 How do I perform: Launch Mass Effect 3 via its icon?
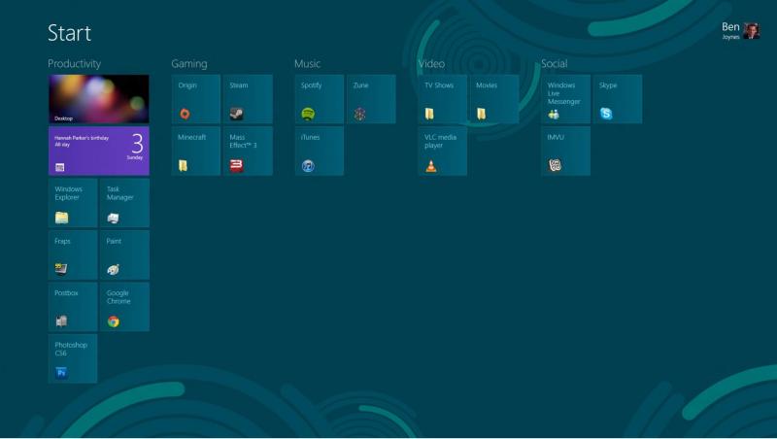click(x=236, y=165)
